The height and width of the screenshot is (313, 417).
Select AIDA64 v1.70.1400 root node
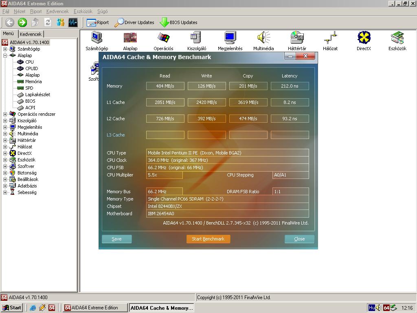click(x=29, y=42)
